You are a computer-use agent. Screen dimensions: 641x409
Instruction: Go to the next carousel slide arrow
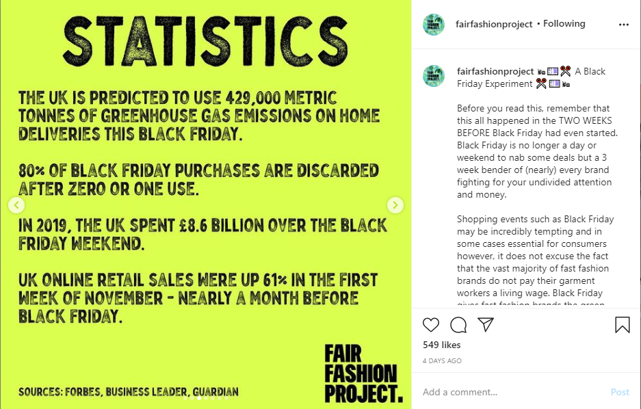tap(395, 204)
